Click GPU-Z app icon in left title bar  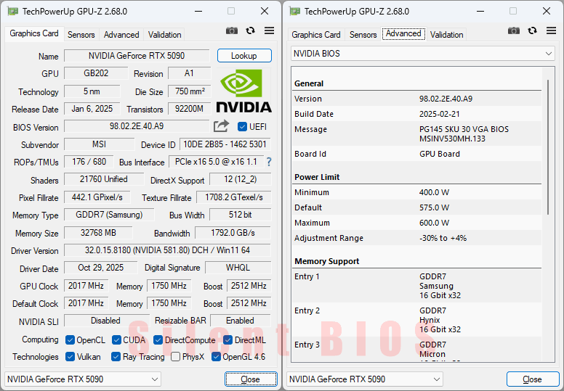[x=12, y=12]
